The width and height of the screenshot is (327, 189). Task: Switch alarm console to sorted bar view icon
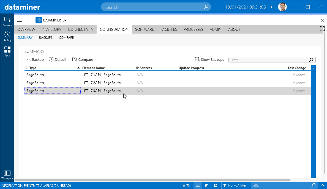pyautogui.click(x=206, y=185)
